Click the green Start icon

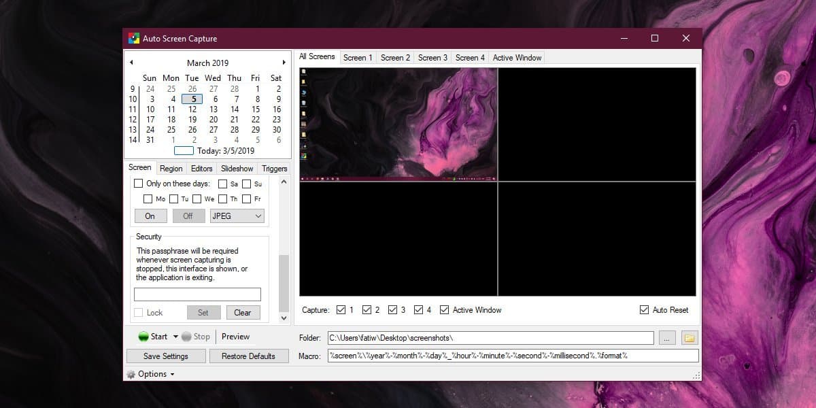tap(143, 337)
